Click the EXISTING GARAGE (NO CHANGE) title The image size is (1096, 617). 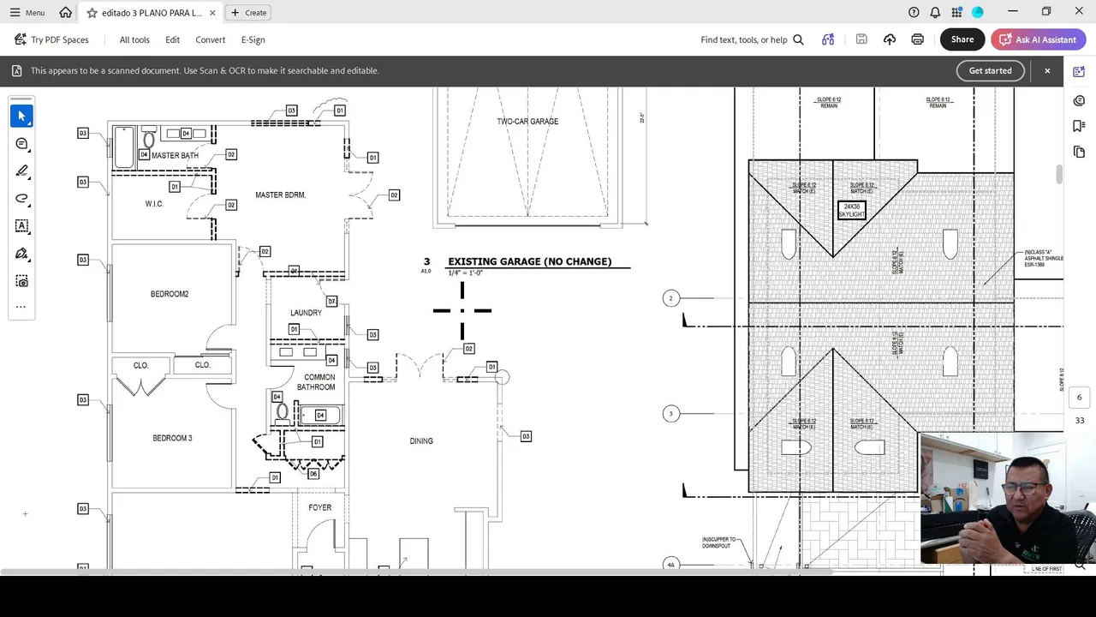tap(529, 262)
